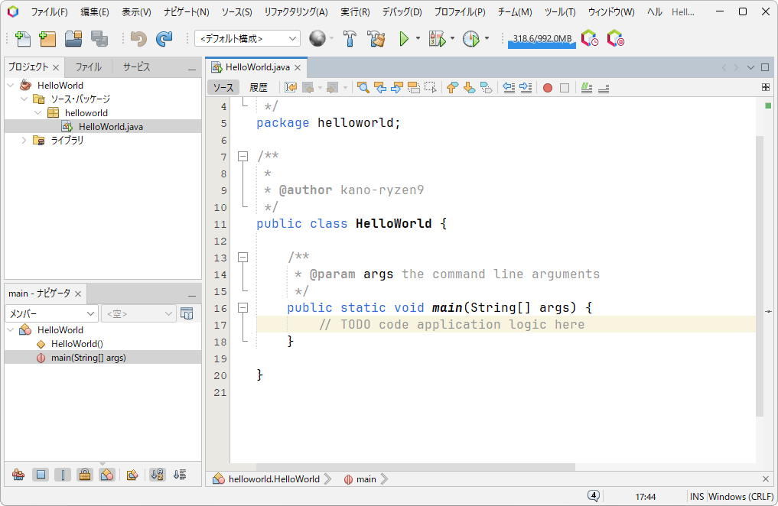Switch editor to 履歴 view
This screenshot has height=506, width=778.
(x=258, y=88)
